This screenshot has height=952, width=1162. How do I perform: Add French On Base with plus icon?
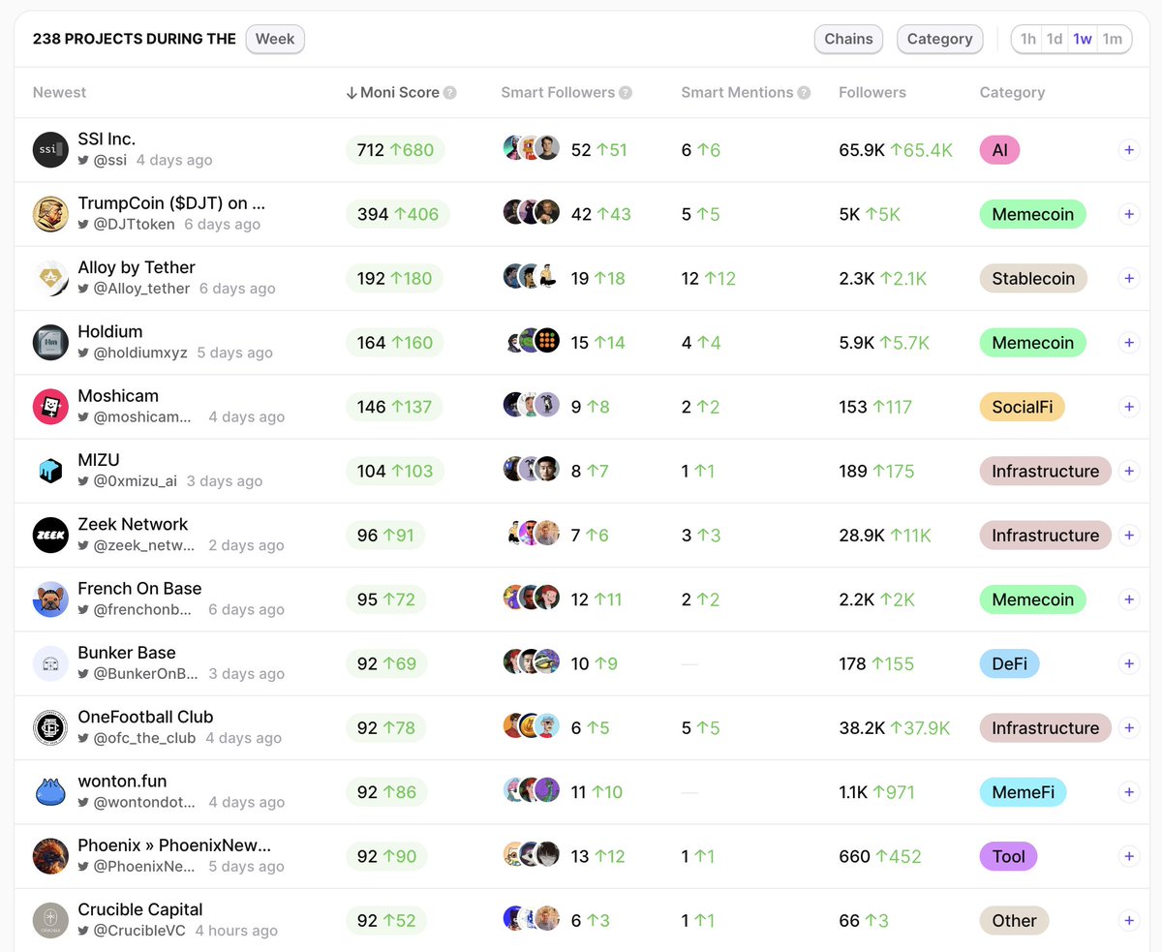coord(1129,599)
